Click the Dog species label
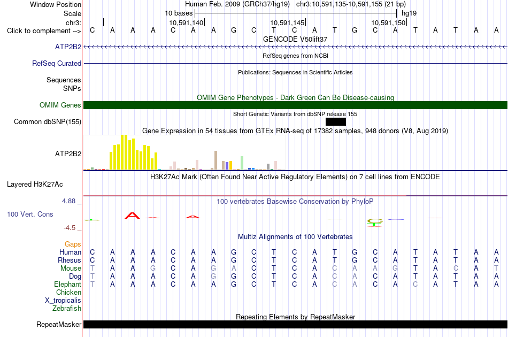This screenshot has width=508, height=337. (75, 277)
